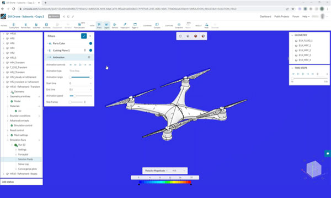Viewport: 331px width, 198px height.
Task: Collapse the GEOMETRY panel
Action: tap(292, 35)
